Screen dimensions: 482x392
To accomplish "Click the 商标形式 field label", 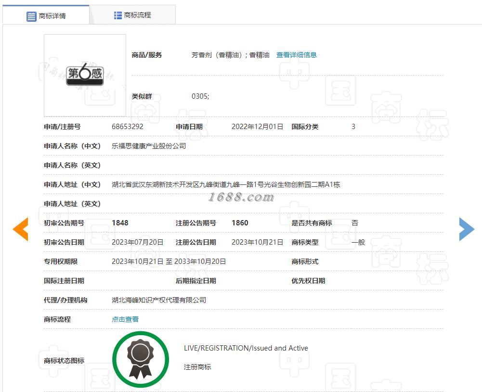I will pos(305,261).
